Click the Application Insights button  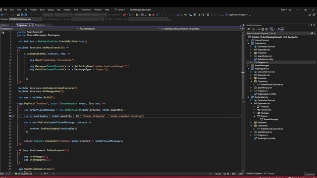(x=237, y=15)
